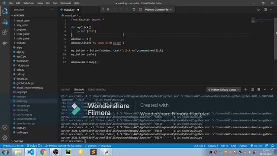Stop the debug session
The width and height of the screenshot is (277, 156).
pos(140,10)
